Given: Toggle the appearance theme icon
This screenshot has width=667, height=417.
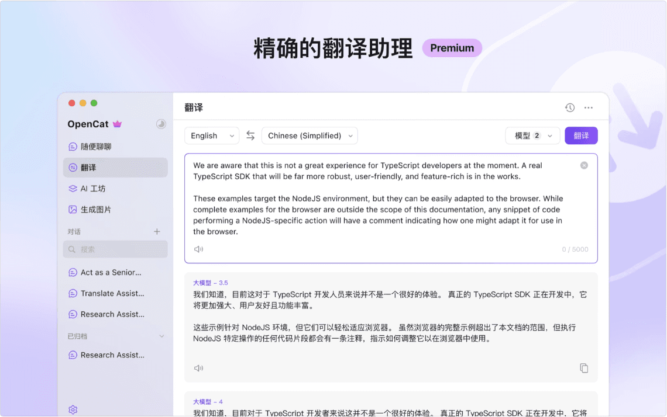Looking at the screenshot, I should click(x=161, y=124).
